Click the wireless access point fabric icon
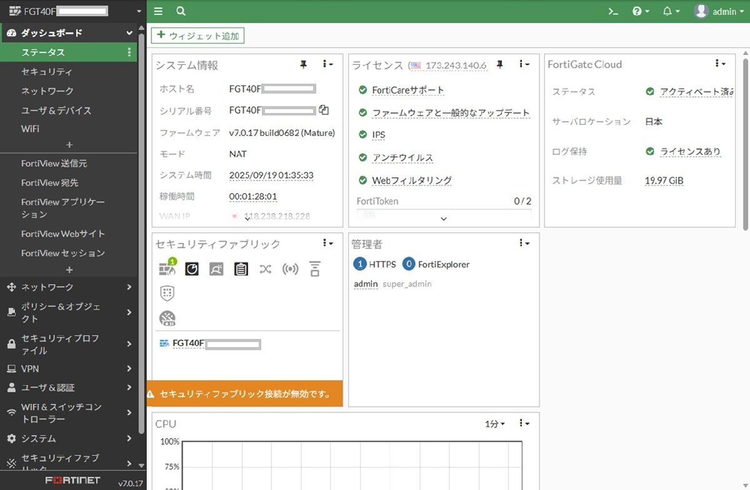Screen dimensions: 750x490 [290, 269]
